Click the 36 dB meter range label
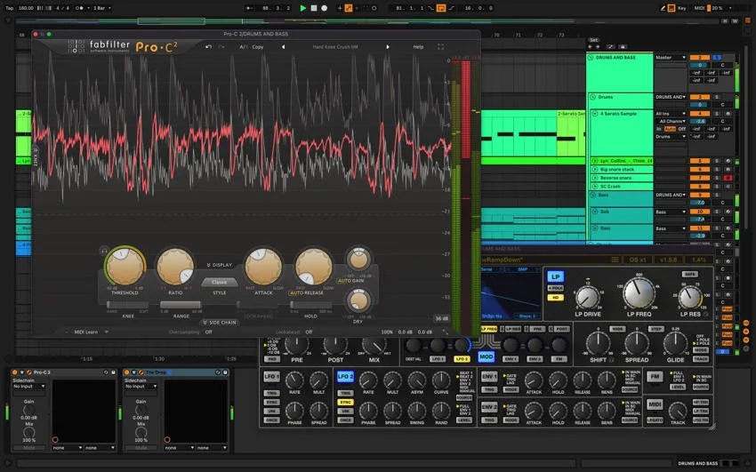The image size is (756, 472). click(x=441, y=318)
